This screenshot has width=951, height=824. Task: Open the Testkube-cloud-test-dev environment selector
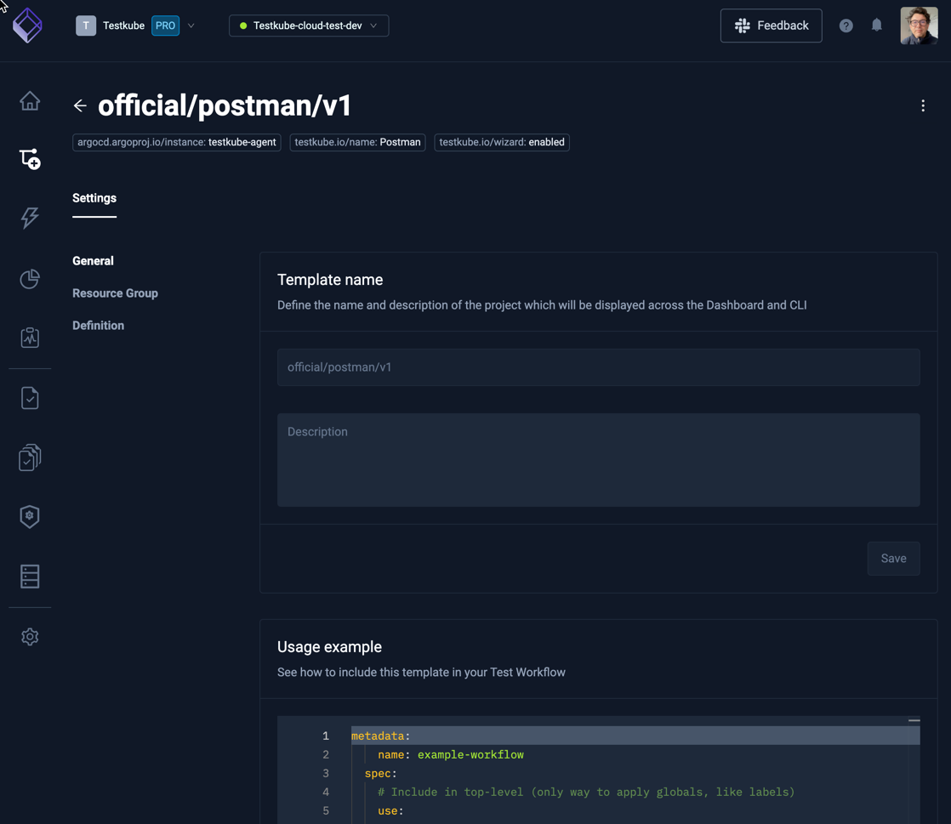pos(308,26)
